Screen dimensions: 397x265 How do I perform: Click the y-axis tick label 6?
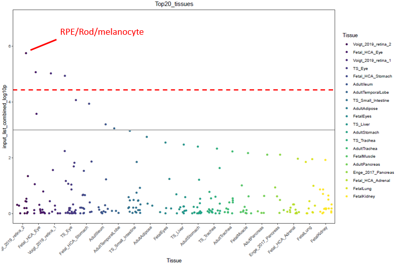click(x=9, y=46)
